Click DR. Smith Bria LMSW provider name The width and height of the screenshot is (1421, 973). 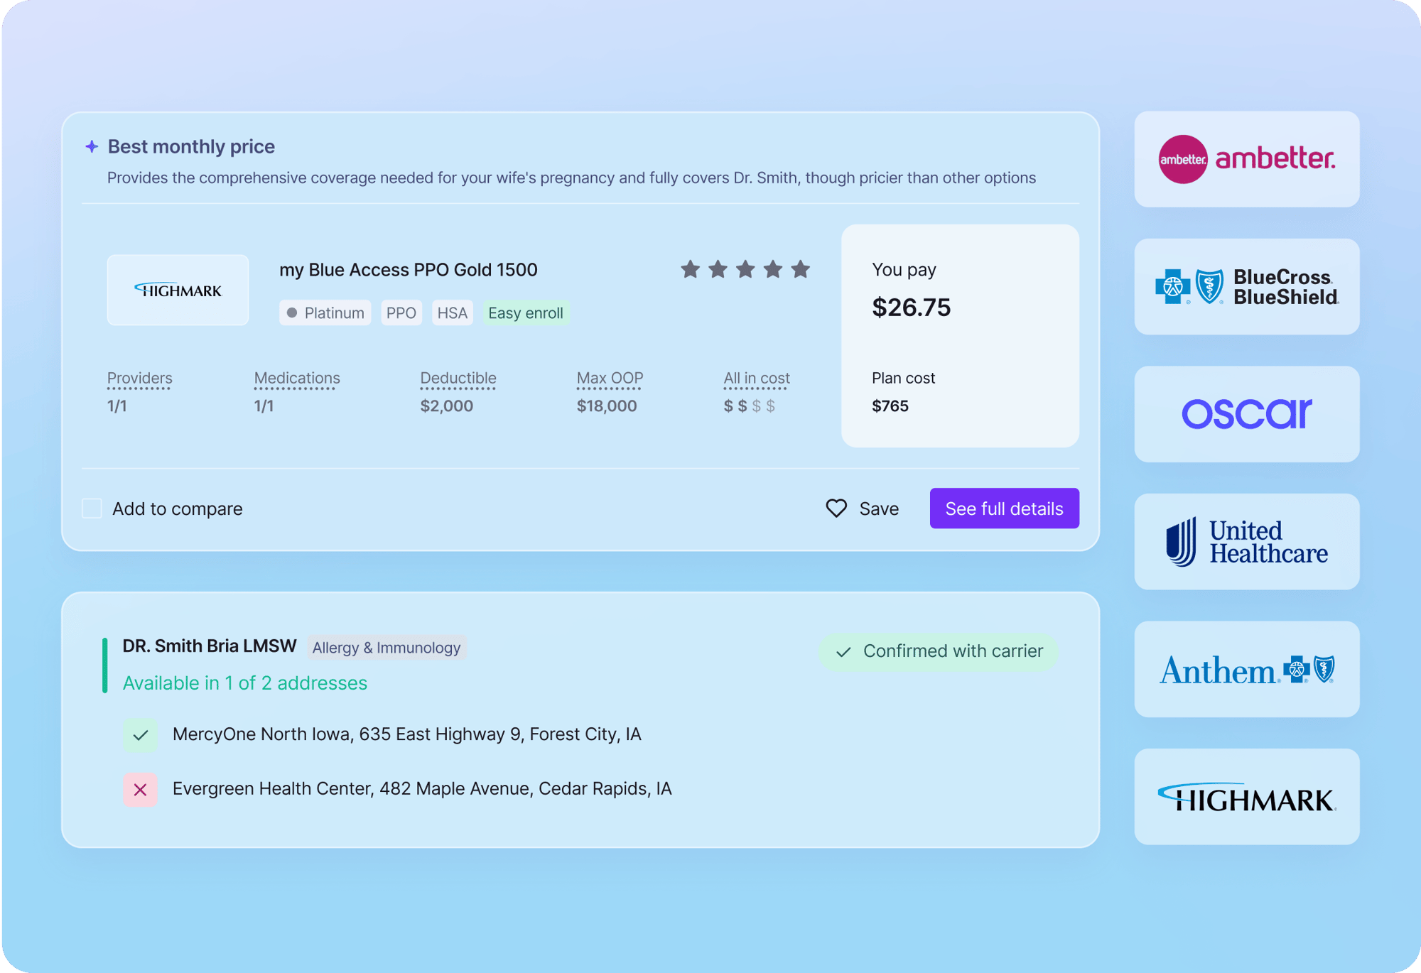210,646
